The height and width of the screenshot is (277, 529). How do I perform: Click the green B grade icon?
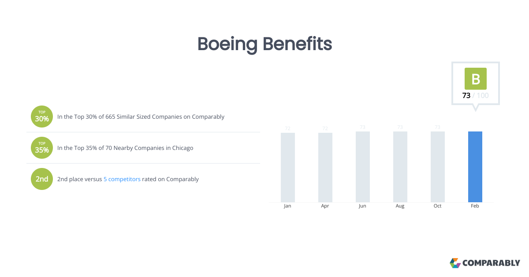click(x=475, y=79)
